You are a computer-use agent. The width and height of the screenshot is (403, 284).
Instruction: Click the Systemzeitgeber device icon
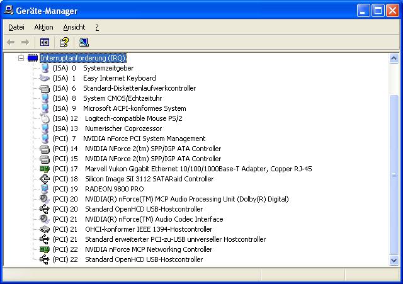pos(45,68)
